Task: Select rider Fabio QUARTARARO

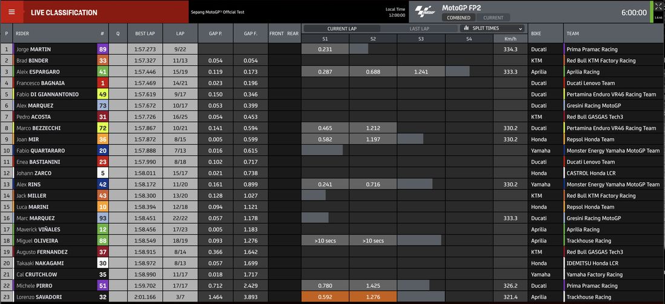Action: (41, 151)
